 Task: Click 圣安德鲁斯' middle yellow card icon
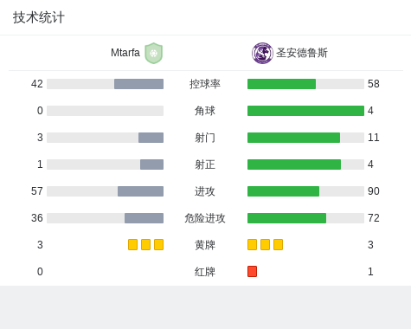(x=265, y=244)
